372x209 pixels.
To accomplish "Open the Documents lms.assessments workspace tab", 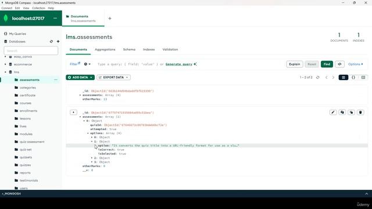I will (x=83, y=19).
